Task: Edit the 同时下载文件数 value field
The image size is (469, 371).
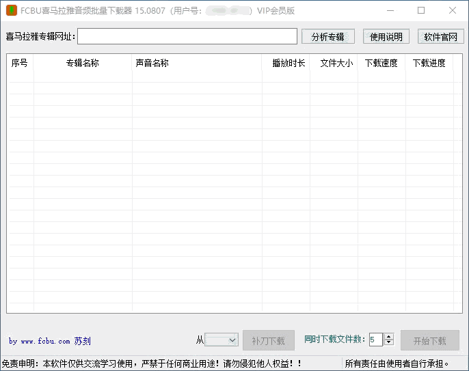Action: [x=376, y=340]
